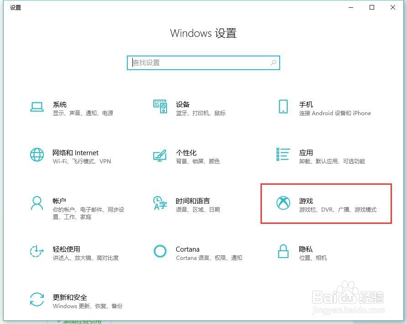The height and width of the screenshot is (324, 407).
Task: Open the 系统 (System) settings icon
Action: click(37, 106)
